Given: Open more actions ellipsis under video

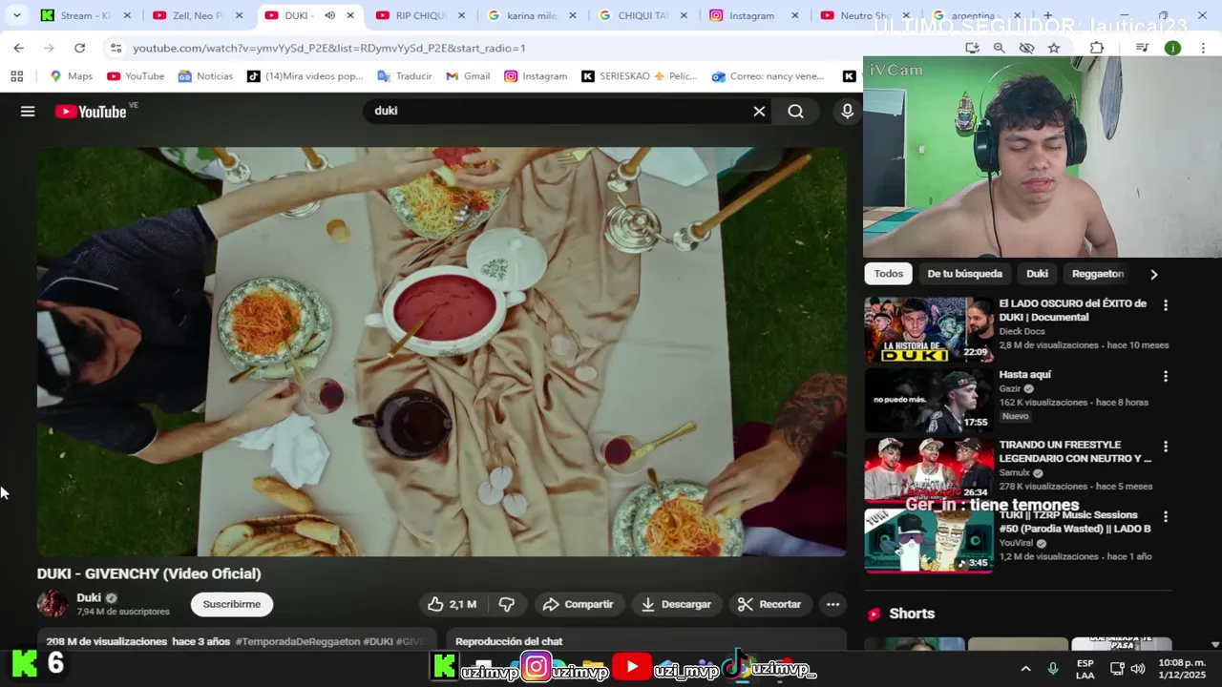Looking at the screenshot, I should click(832, 604).
